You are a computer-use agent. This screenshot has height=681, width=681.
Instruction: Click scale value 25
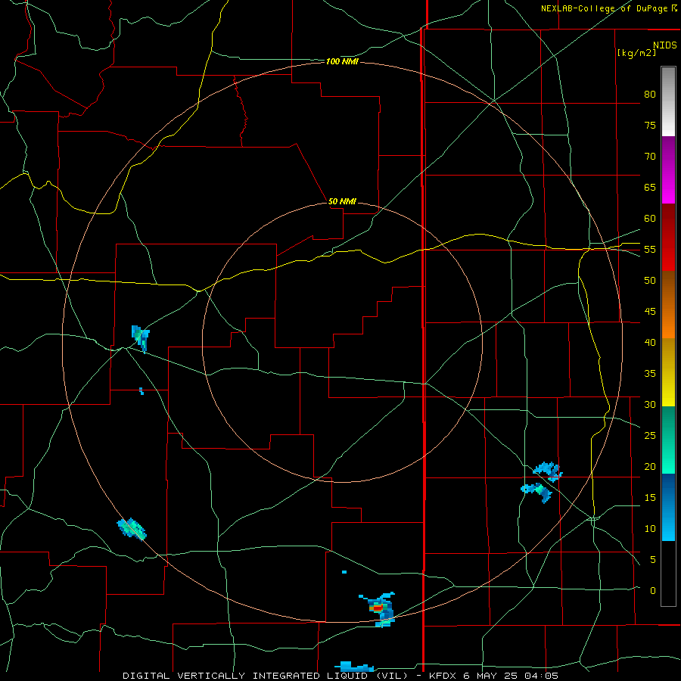(650, 436)
